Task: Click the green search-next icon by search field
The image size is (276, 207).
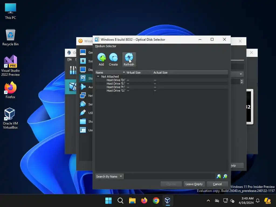Action: (x=225, y=176)
